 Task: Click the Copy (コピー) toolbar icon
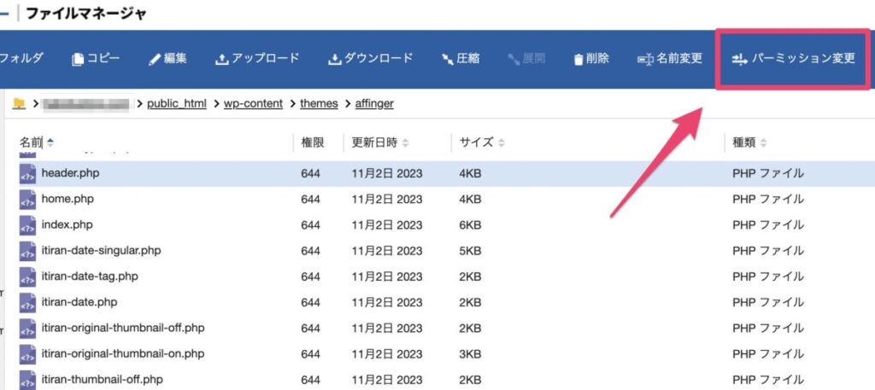pyautogui.click(x=79, y=59)
